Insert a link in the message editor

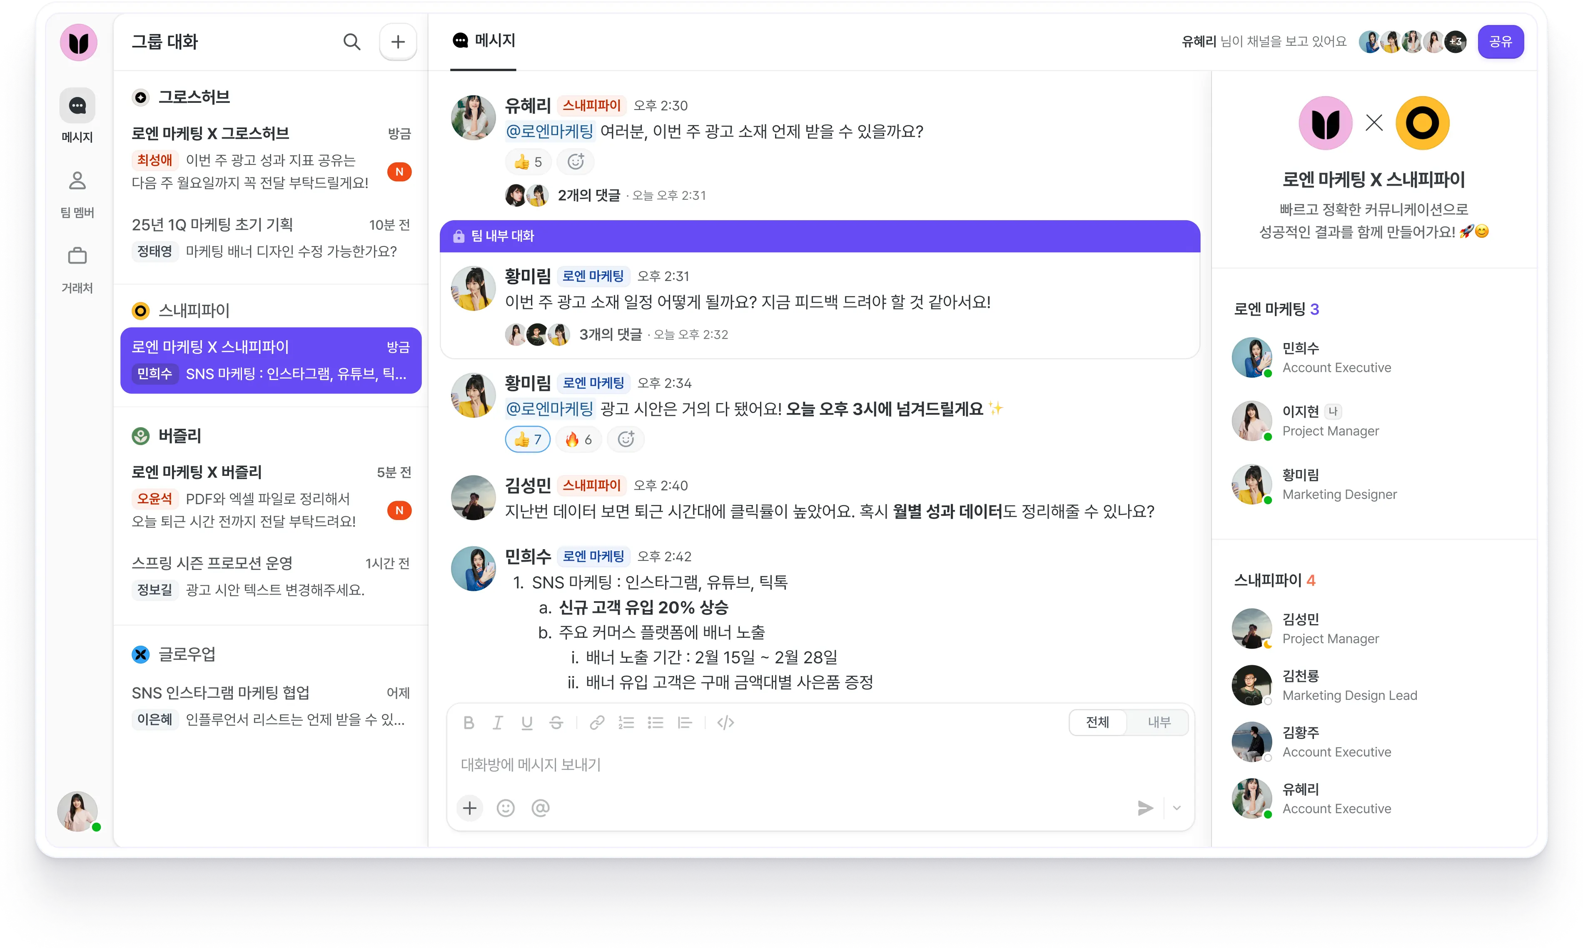[597, 722]
